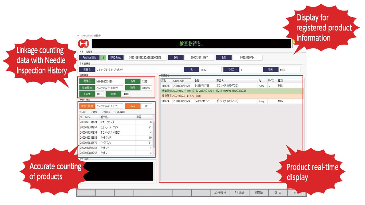The height and width of the screenshot is (205, 365).
Task: Click the 製品名 product name field
Action: (138, 69)
